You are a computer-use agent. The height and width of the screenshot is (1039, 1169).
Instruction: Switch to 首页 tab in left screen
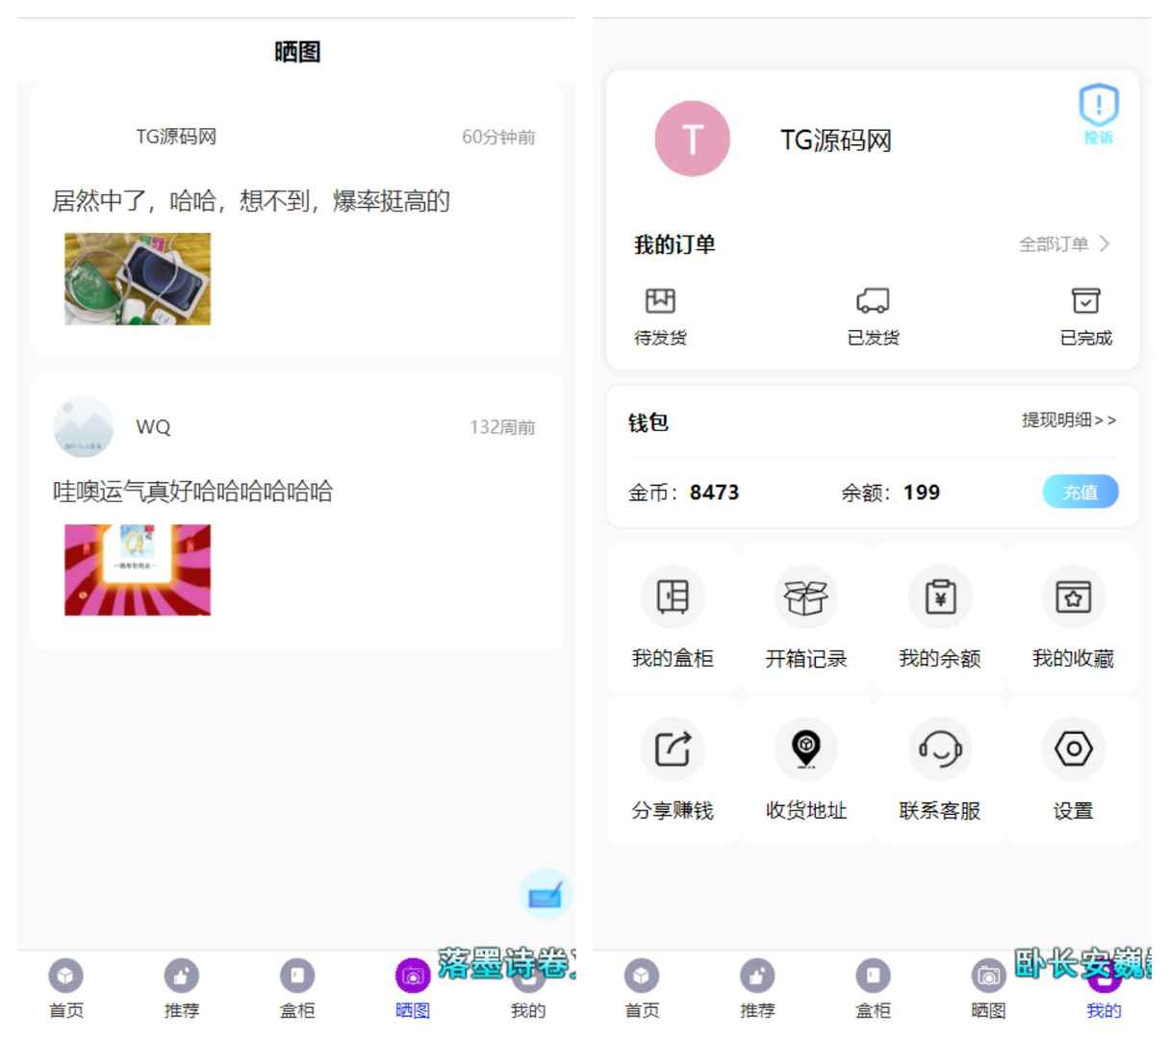coord(66,989)
